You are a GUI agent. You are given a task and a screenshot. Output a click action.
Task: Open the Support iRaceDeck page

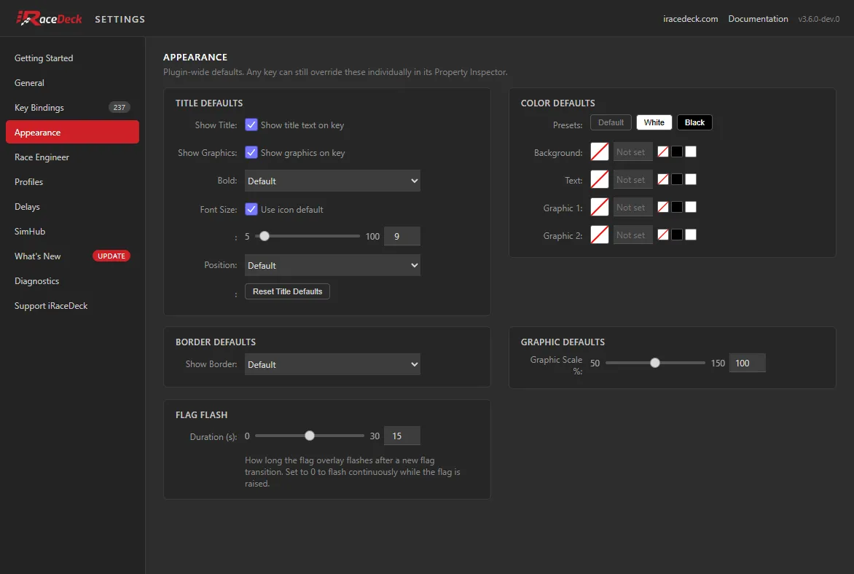click(72, 305)
